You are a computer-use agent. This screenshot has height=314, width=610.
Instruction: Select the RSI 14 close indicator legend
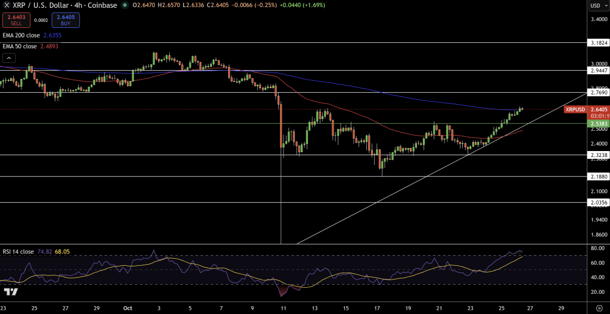[x=18, y=251]
